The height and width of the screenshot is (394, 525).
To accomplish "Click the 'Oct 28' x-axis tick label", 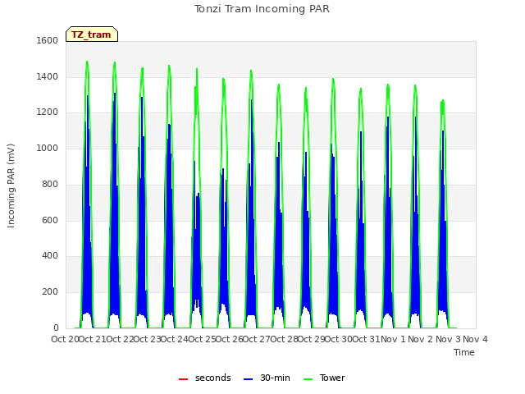I will coord(284,339).
